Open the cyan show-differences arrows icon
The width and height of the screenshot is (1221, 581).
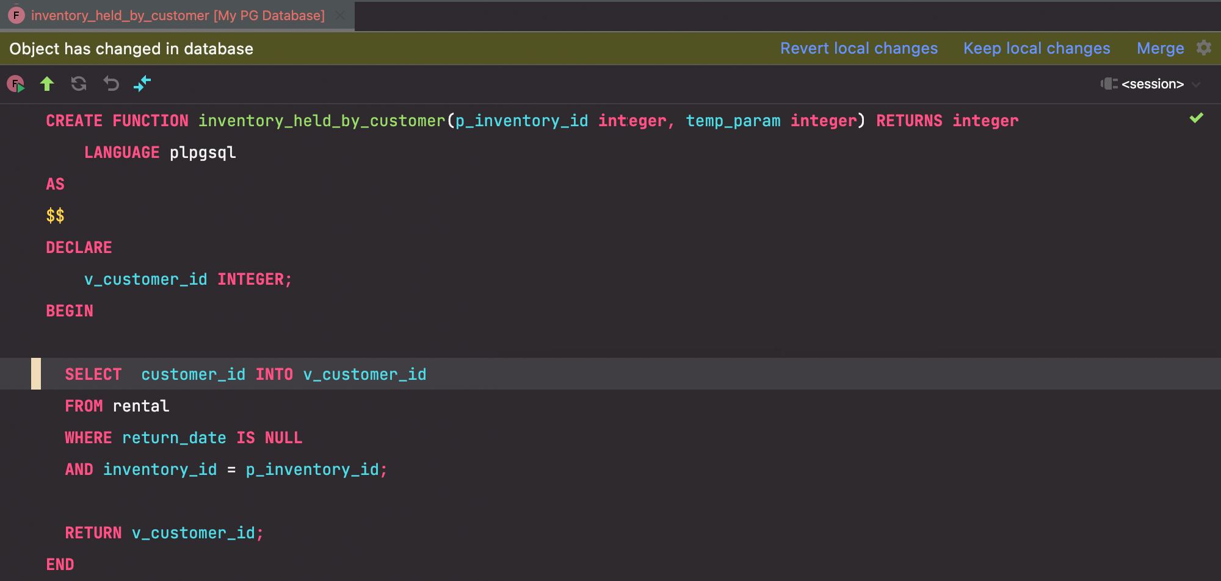[x=142, y=84]
